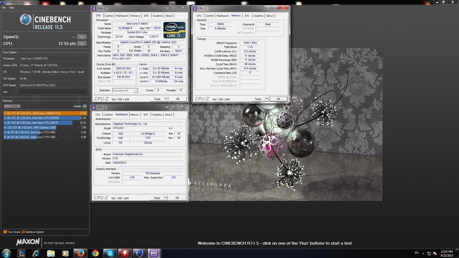Click EN language indicator
Screen dimensions: 459x258
click(416, 253)
